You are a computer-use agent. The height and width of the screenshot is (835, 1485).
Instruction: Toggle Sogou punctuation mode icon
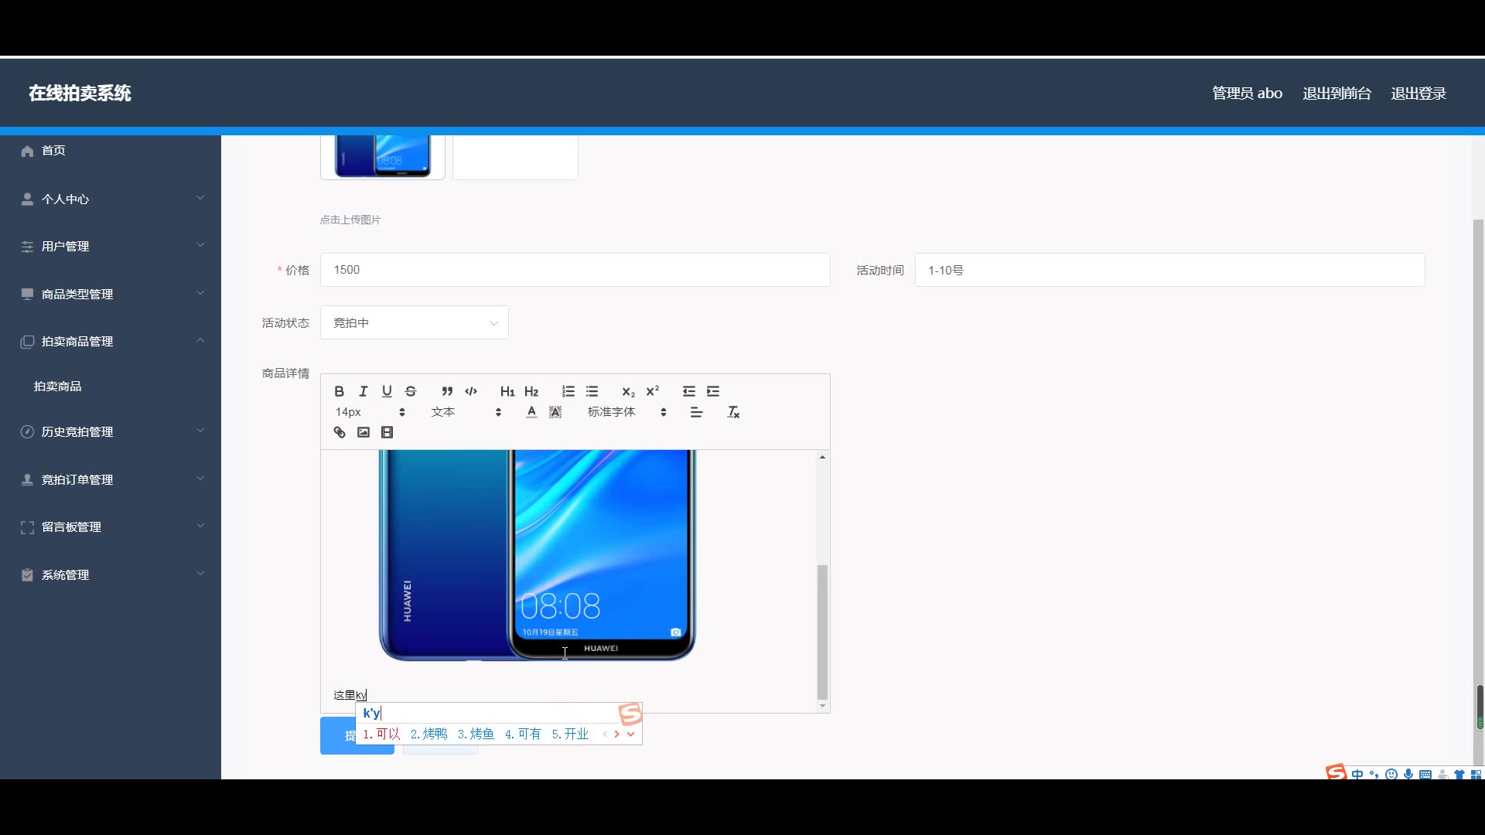[x=1374, y=774]
